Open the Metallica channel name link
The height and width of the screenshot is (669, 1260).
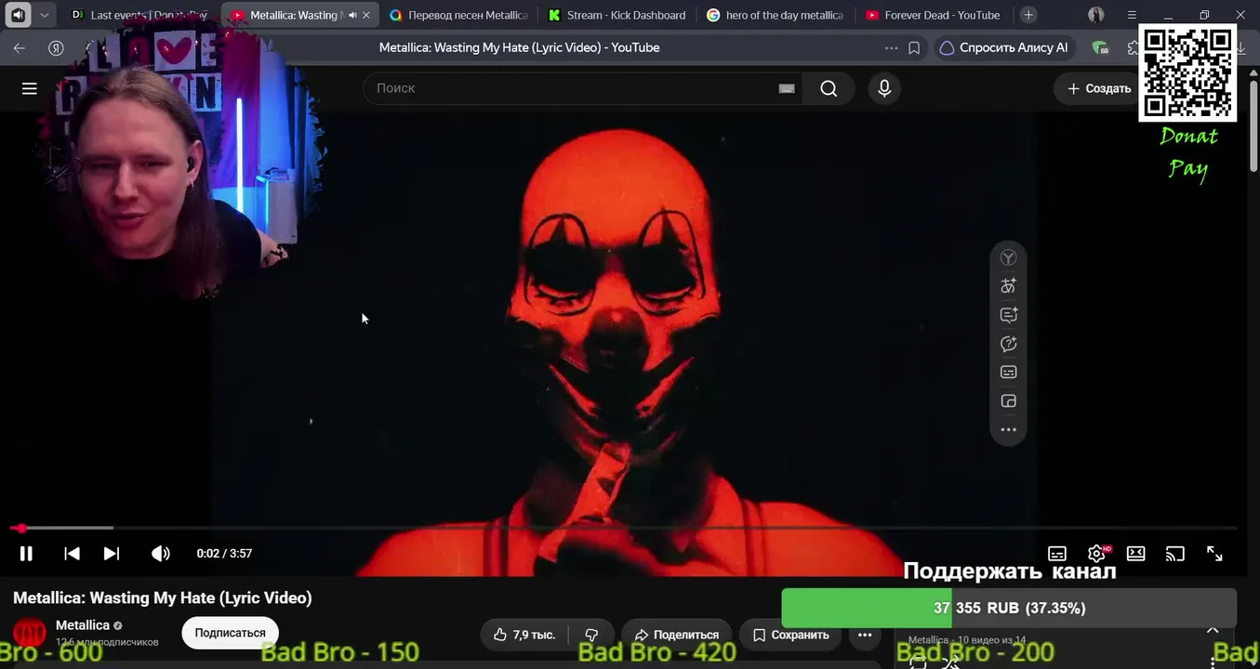(x=83, y=625)
